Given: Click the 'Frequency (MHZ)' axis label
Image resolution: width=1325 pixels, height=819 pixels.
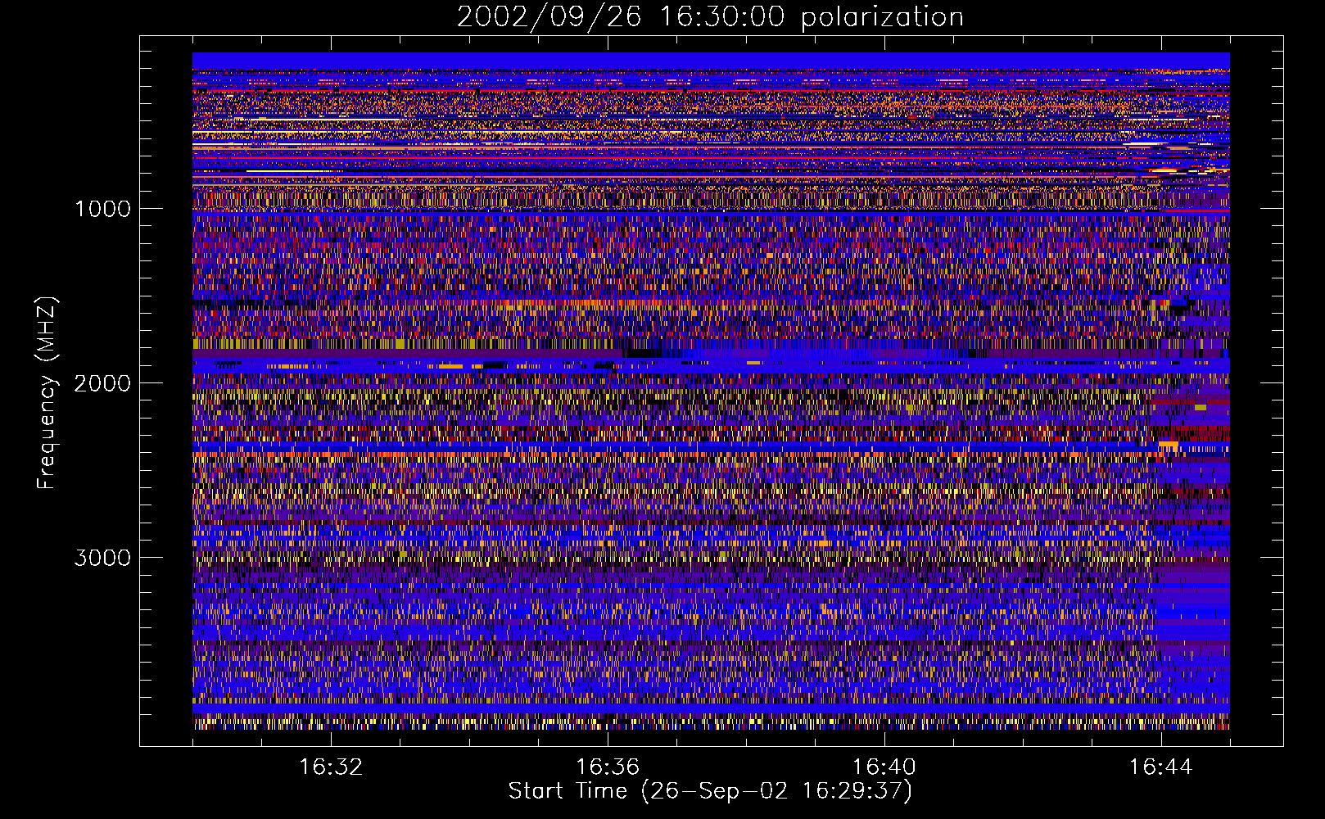Looking at the screenshot, I should point(47,393).
